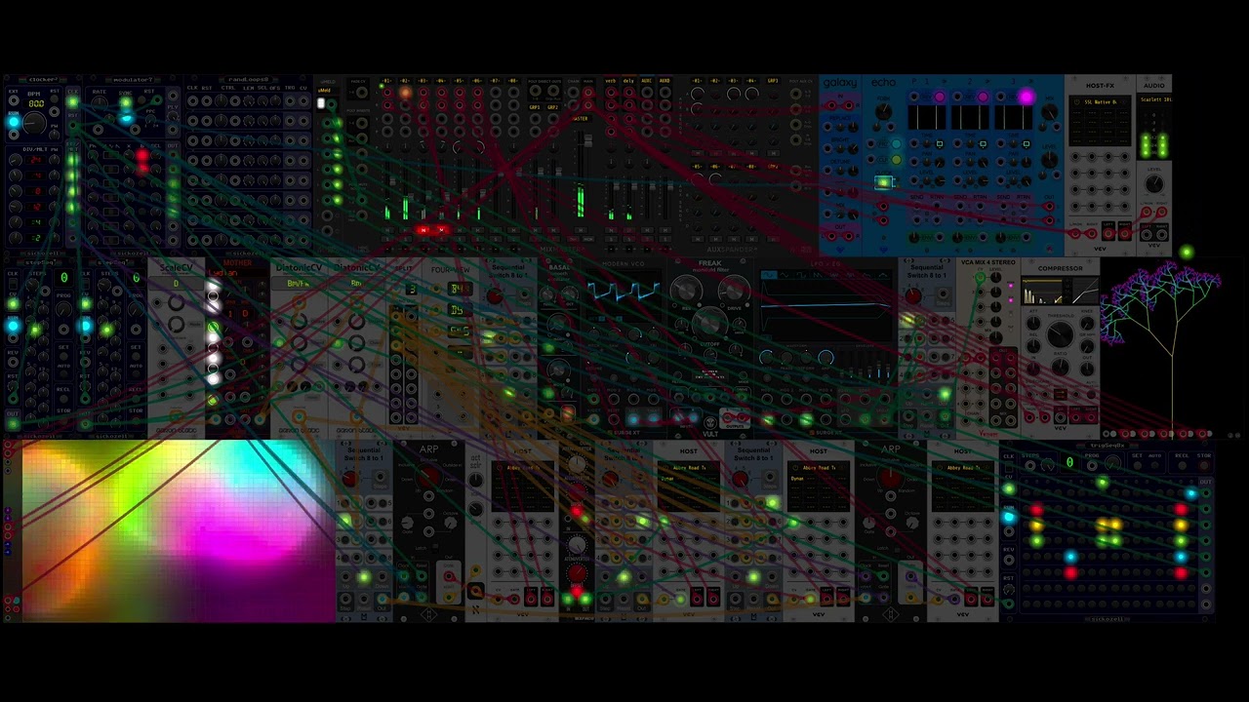
Task: Unmute mixer channel -03- (red M button)
Action: click(424, 231)
